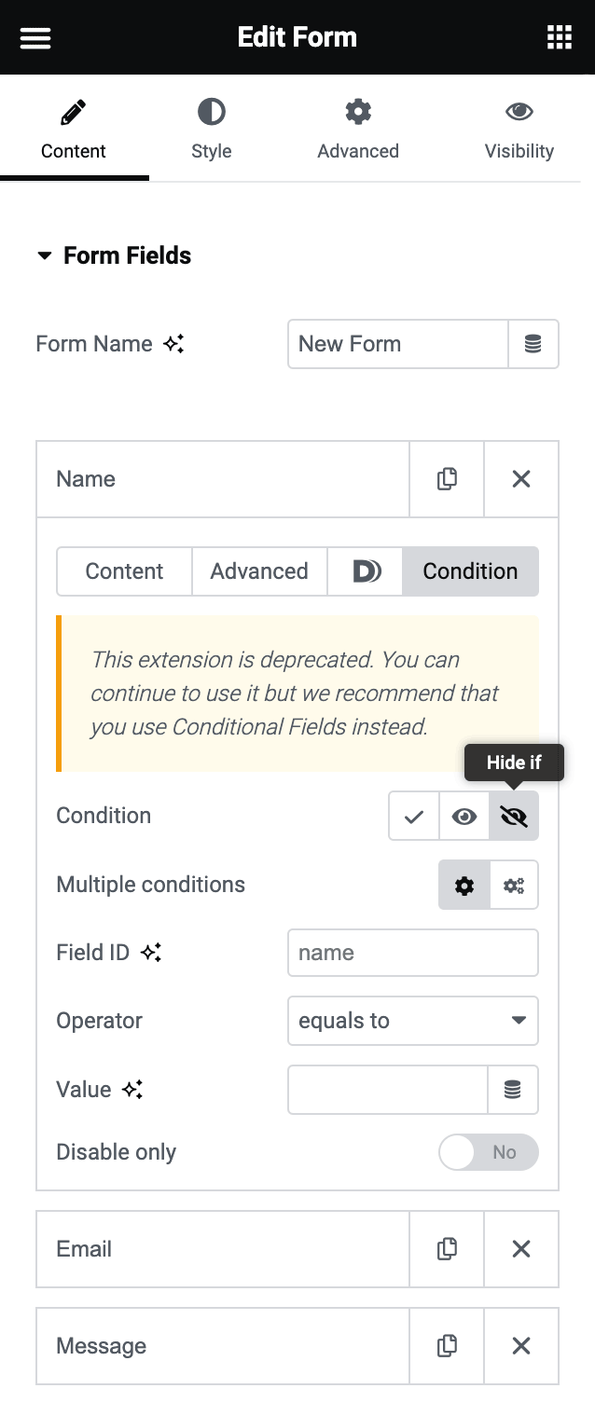The width and height of the screenshot is (595, 1402).
Task: Open dynamic tags for Form Name
Action: (x=533, y=344)
